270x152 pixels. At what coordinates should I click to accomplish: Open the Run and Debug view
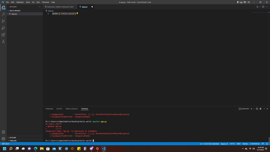tap(3, 27)
